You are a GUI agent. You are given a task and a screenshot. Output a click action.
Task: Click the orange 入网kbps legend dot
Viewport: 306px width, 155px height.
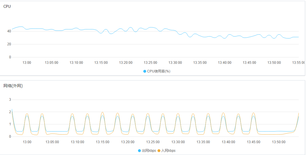tap(159, 151)
